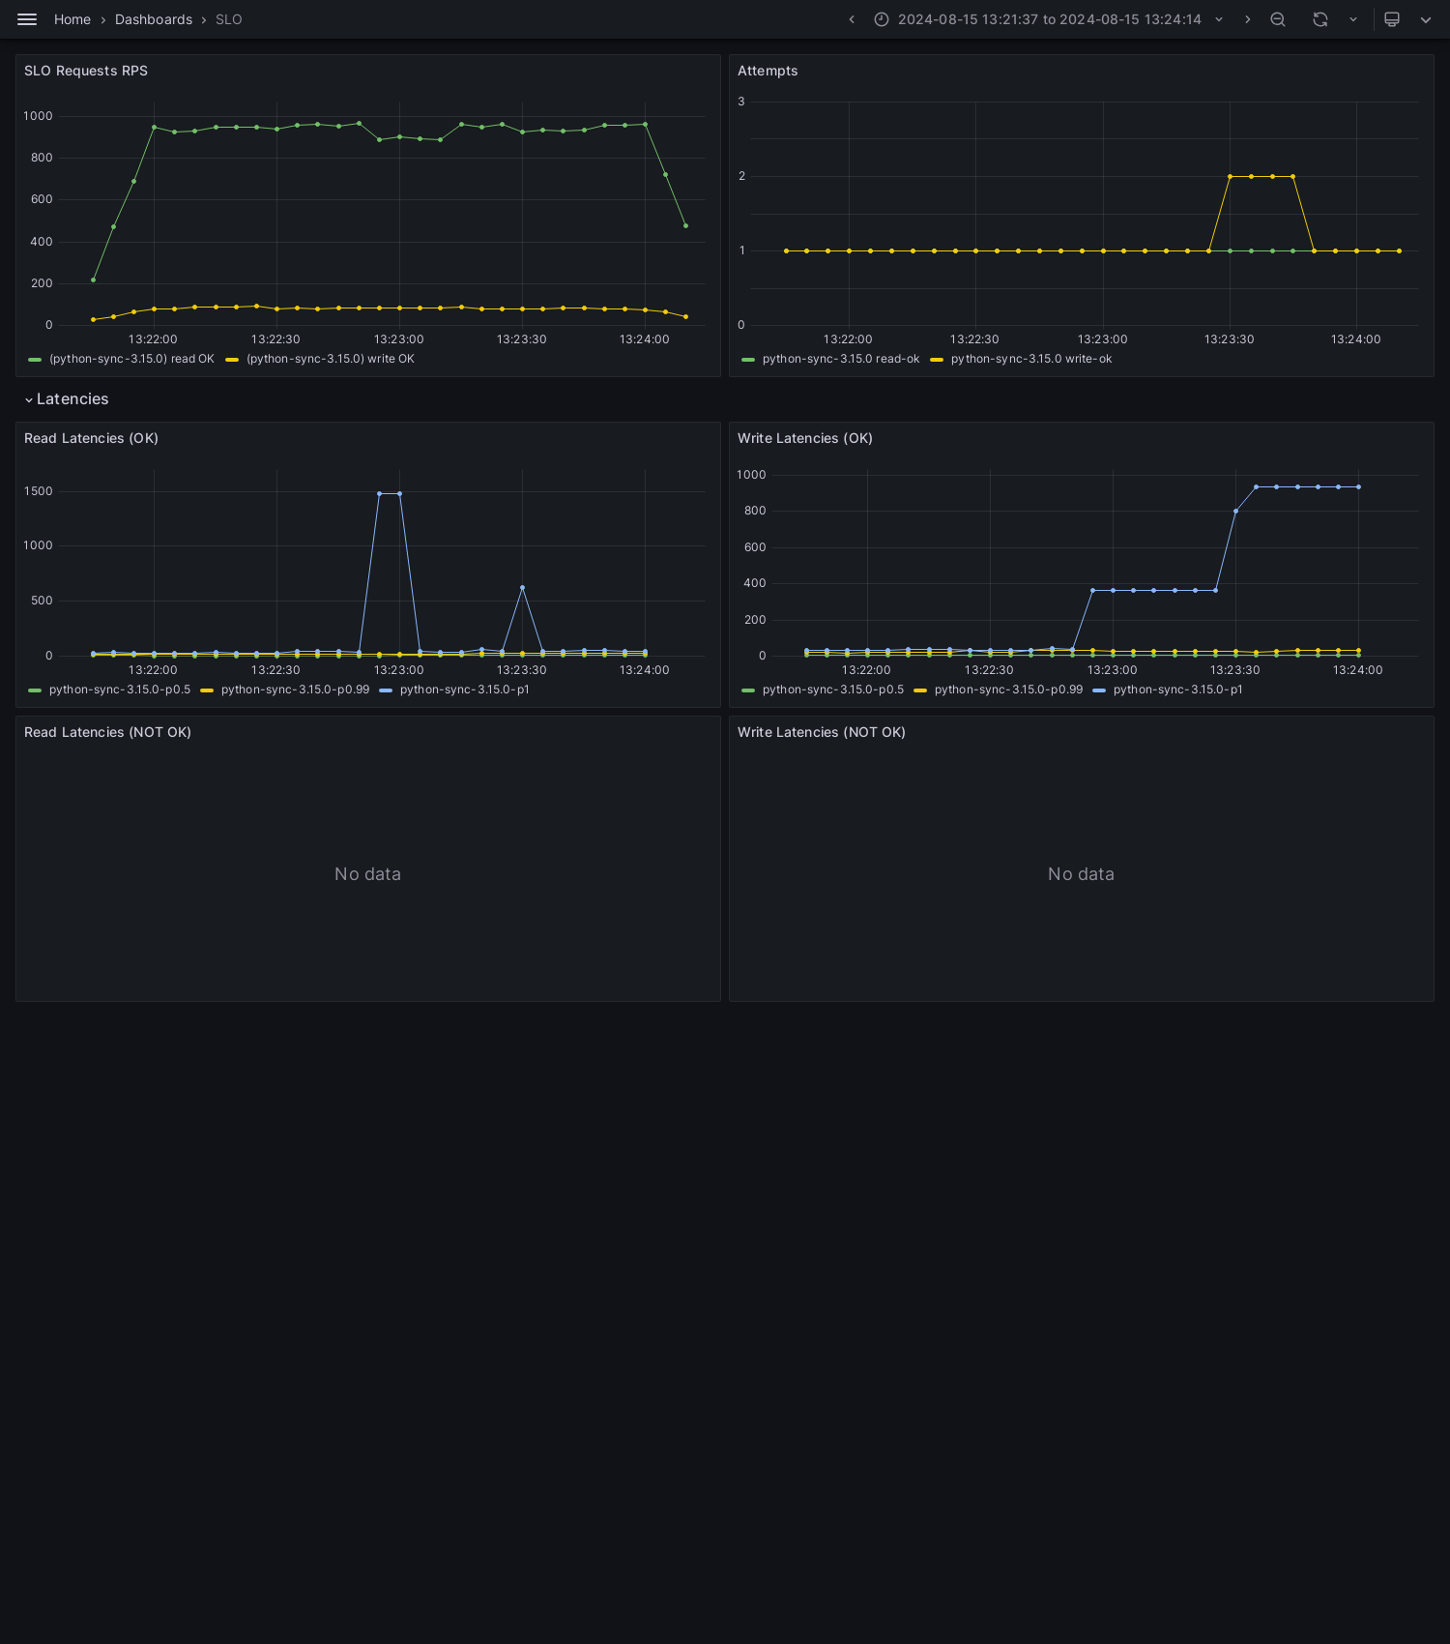The image size is (1450, 1644).
Task: Open Write Latencies (OK) panel title
Action: 805,438
